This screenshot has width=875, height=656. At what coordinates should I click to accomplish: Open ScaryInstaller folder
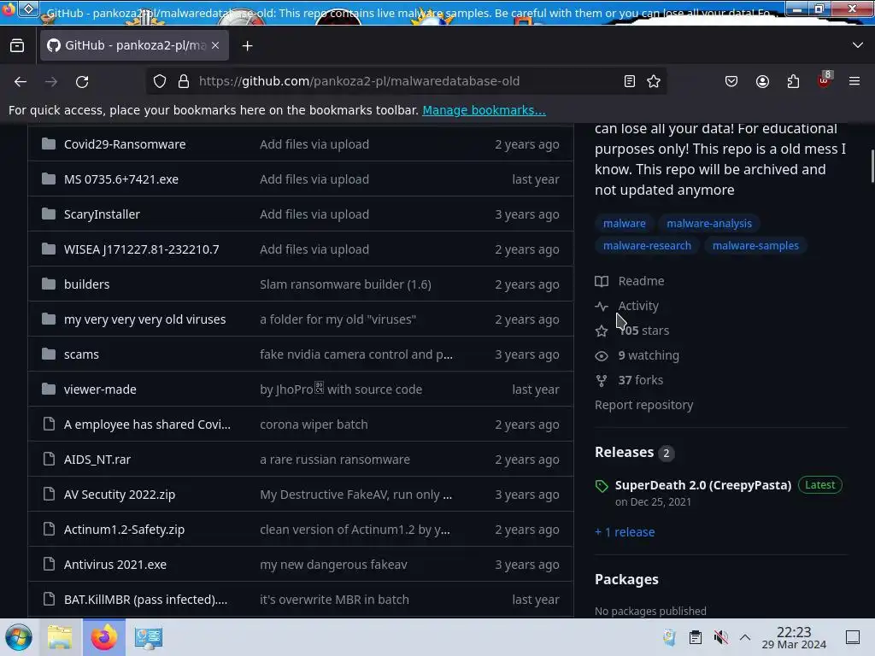click(102, 214)
